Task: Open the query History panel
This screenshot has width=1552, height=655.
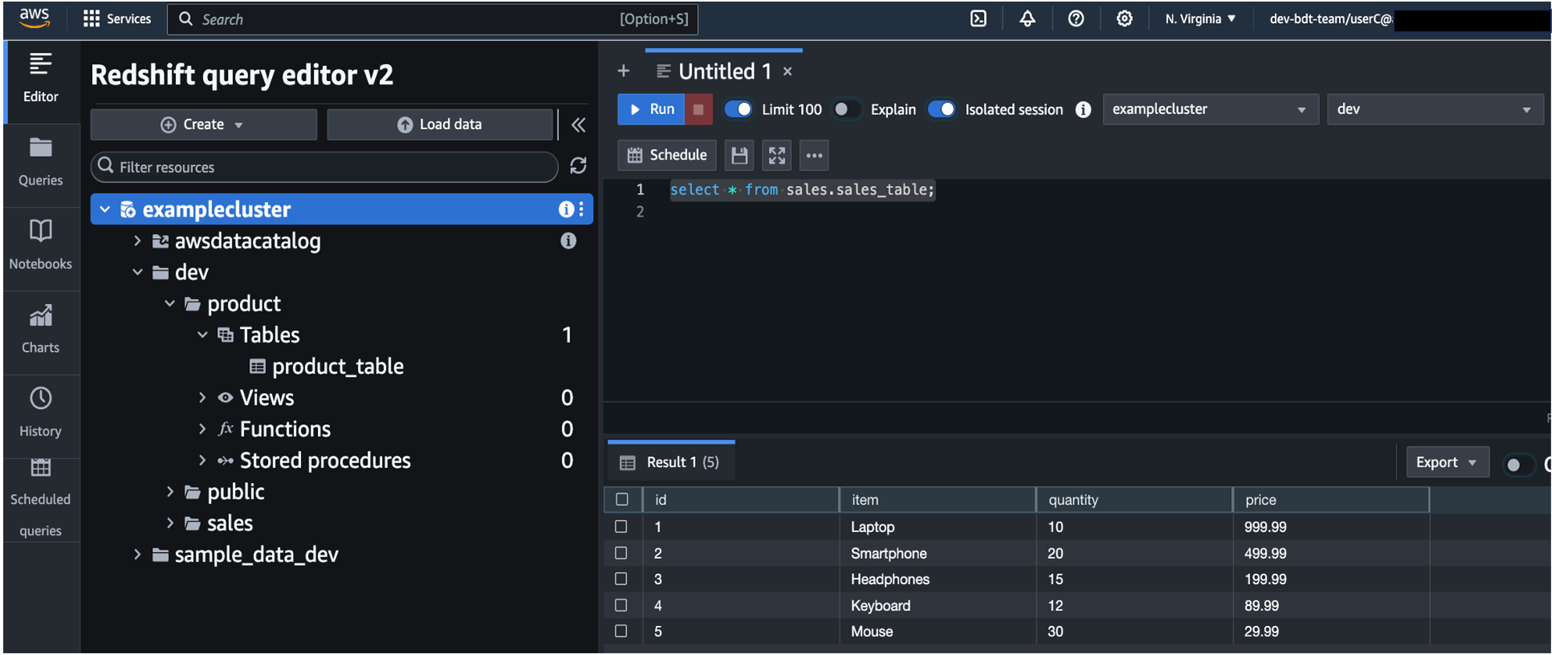Action: click(x=40, y=412)
